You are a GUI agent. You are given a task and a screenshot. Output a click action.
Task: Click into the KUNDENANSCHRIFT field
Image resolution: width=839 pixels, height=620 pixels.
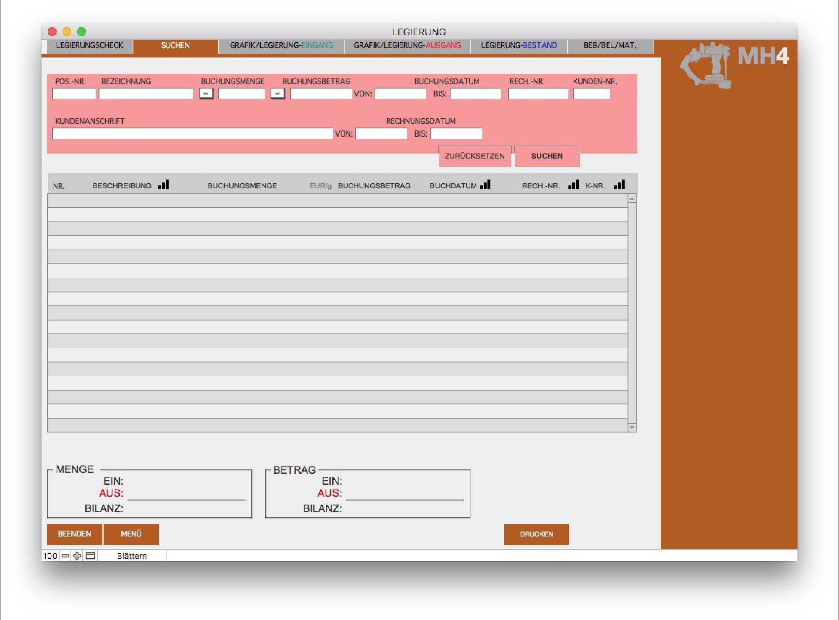[x=192, y=133]
